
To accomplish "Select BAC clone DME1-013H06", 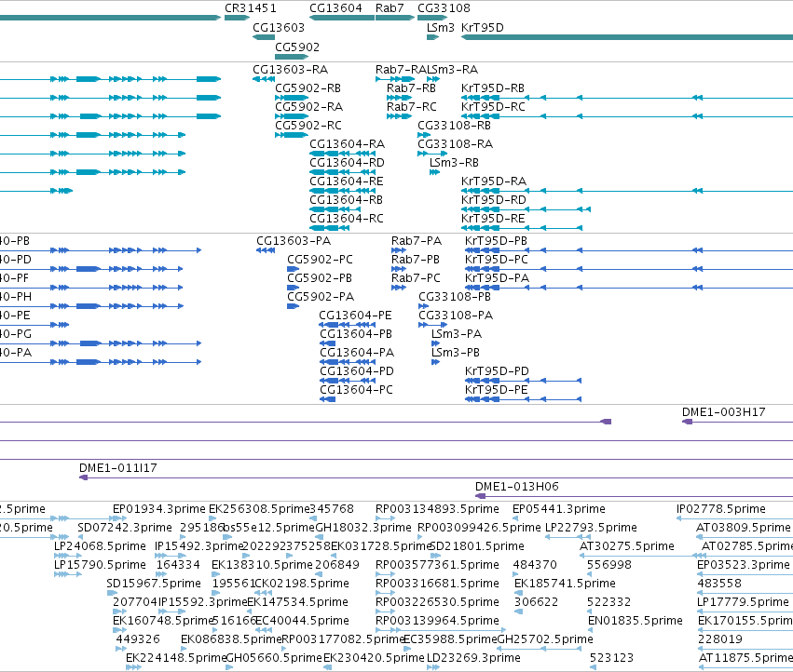I will point(517,487).
